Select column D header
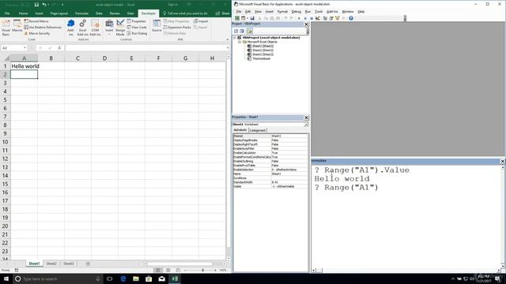The height and width of the screenshot is (284, 506). pos(104,58)
